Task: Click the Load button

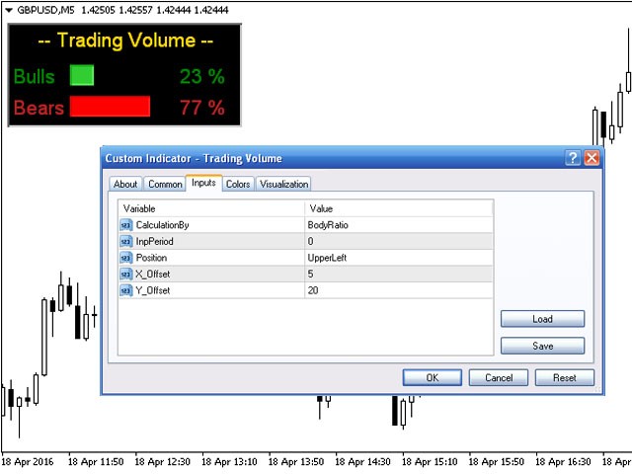Action: 542,319
